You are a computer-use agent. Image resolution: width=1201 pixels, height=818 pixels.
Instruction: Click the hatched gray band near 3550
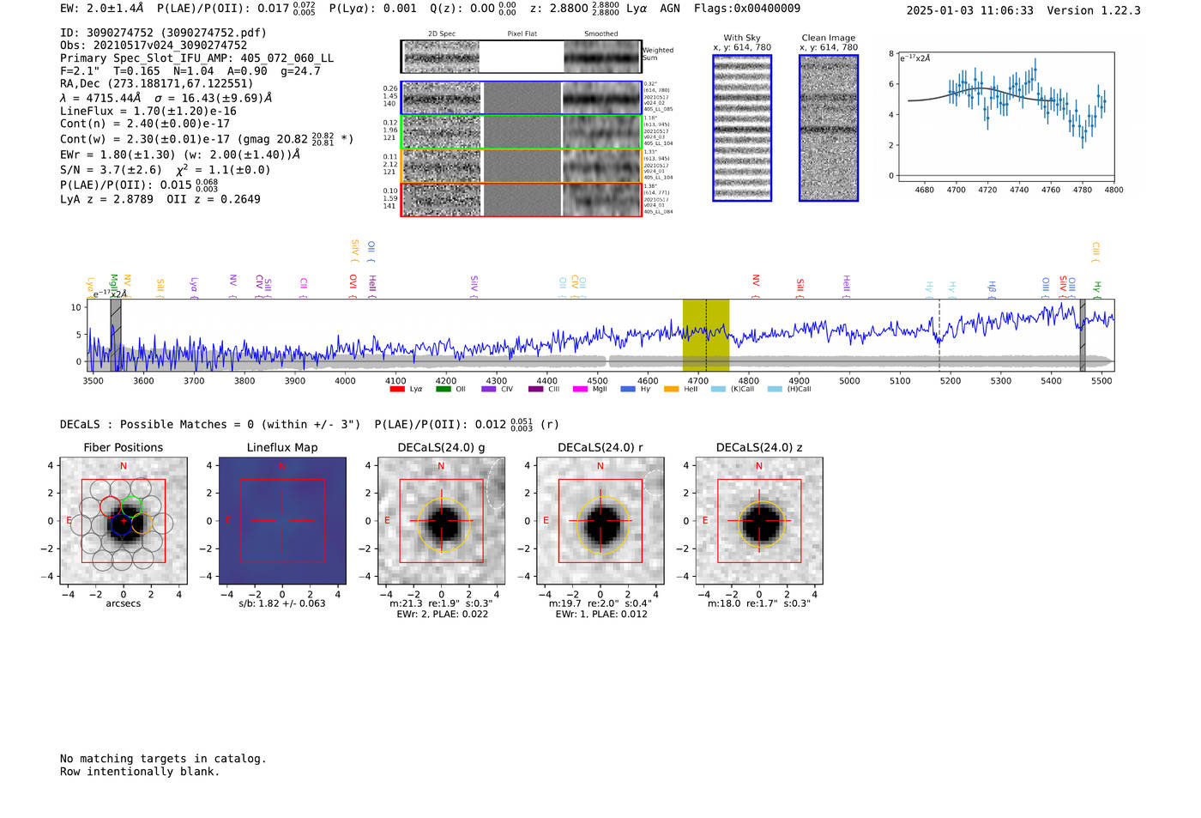coord(116,335)
